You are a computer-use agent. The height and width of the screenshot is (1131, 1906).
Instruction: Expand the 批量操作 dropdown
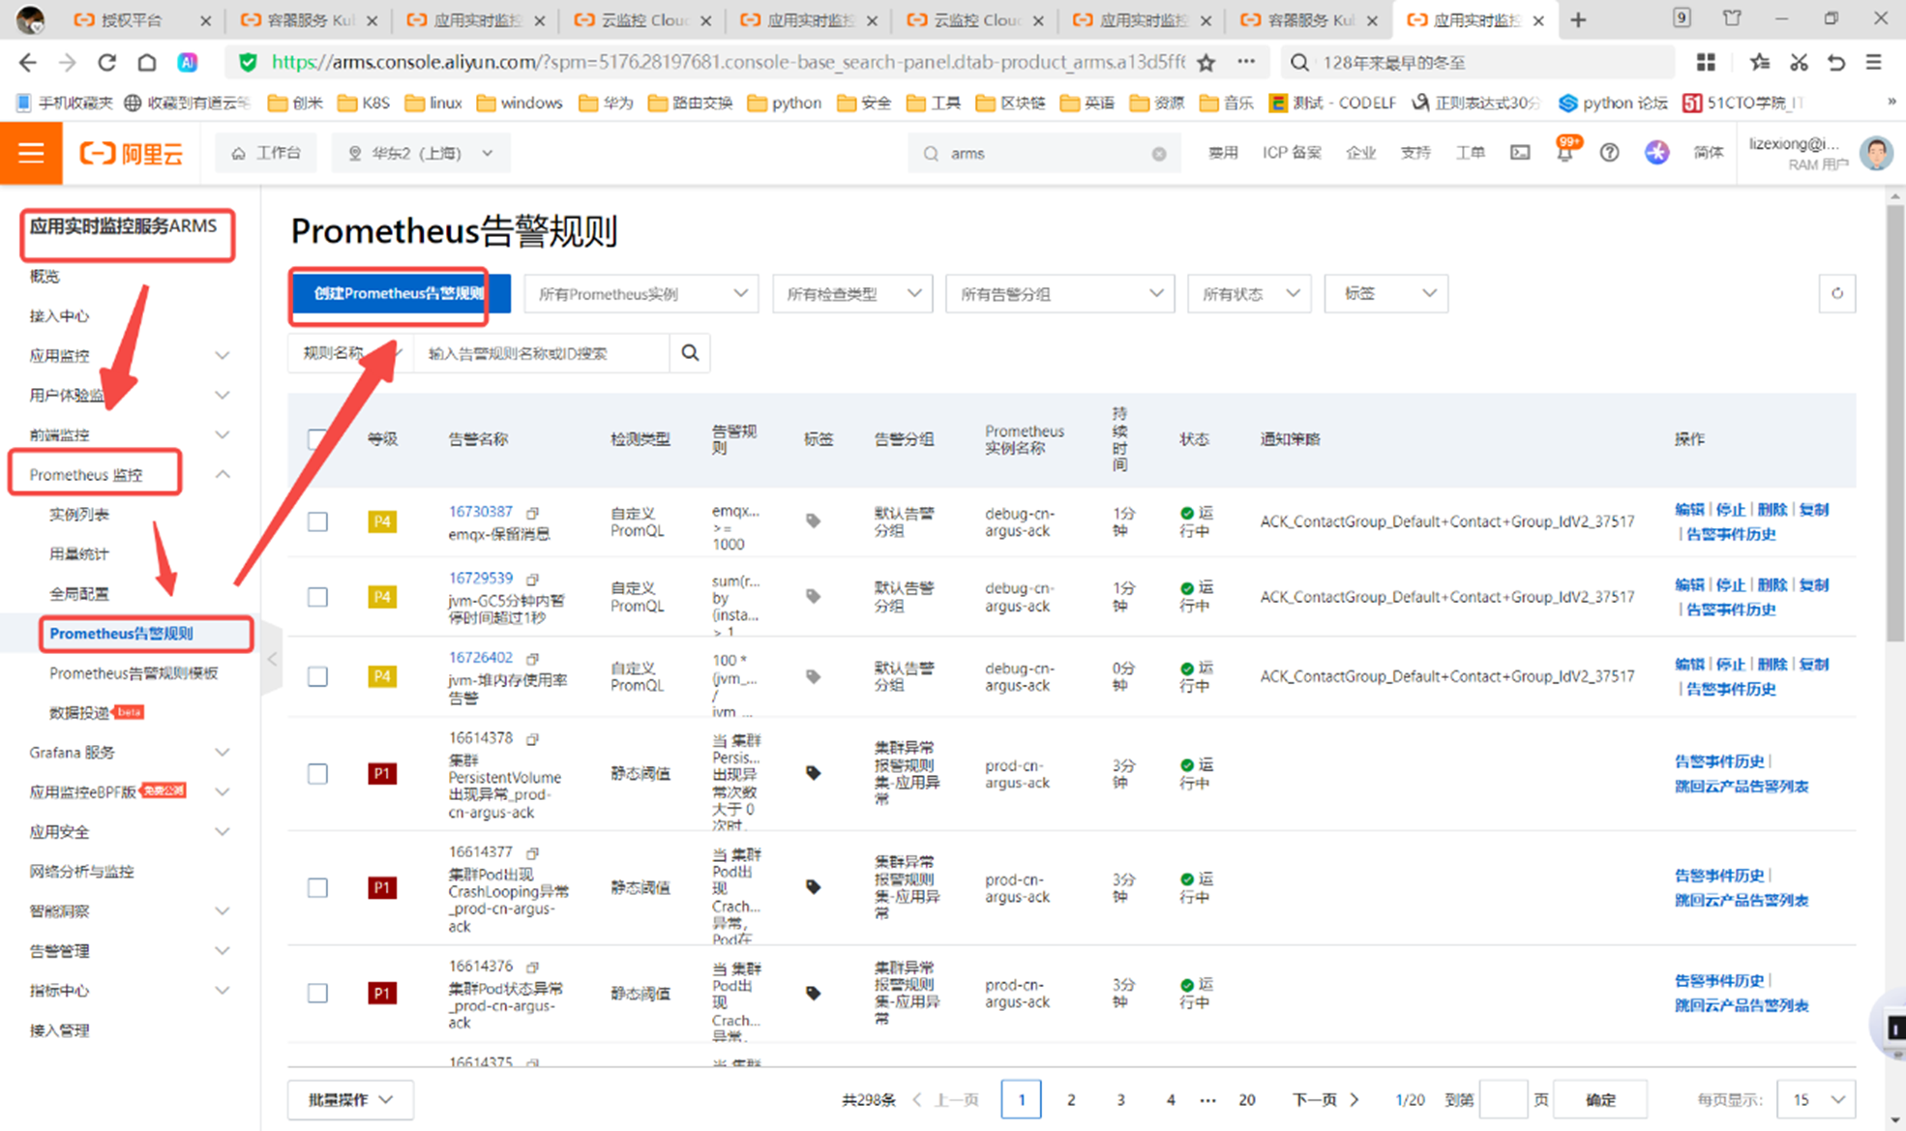click(350, 1100)
